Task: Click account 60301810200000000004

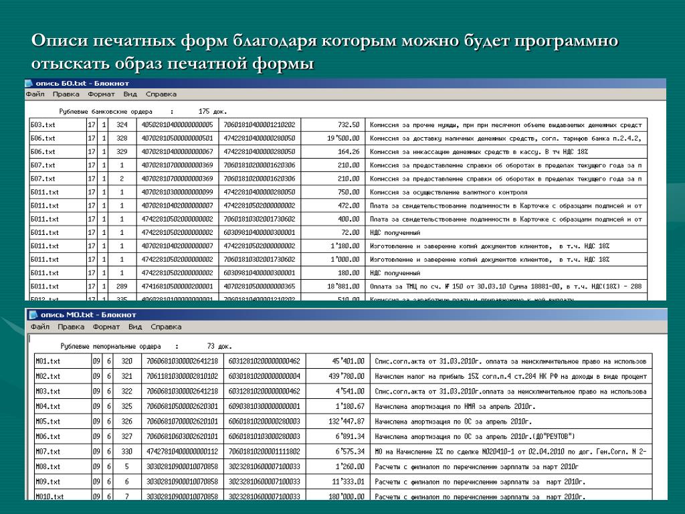Action: (264, 376)
